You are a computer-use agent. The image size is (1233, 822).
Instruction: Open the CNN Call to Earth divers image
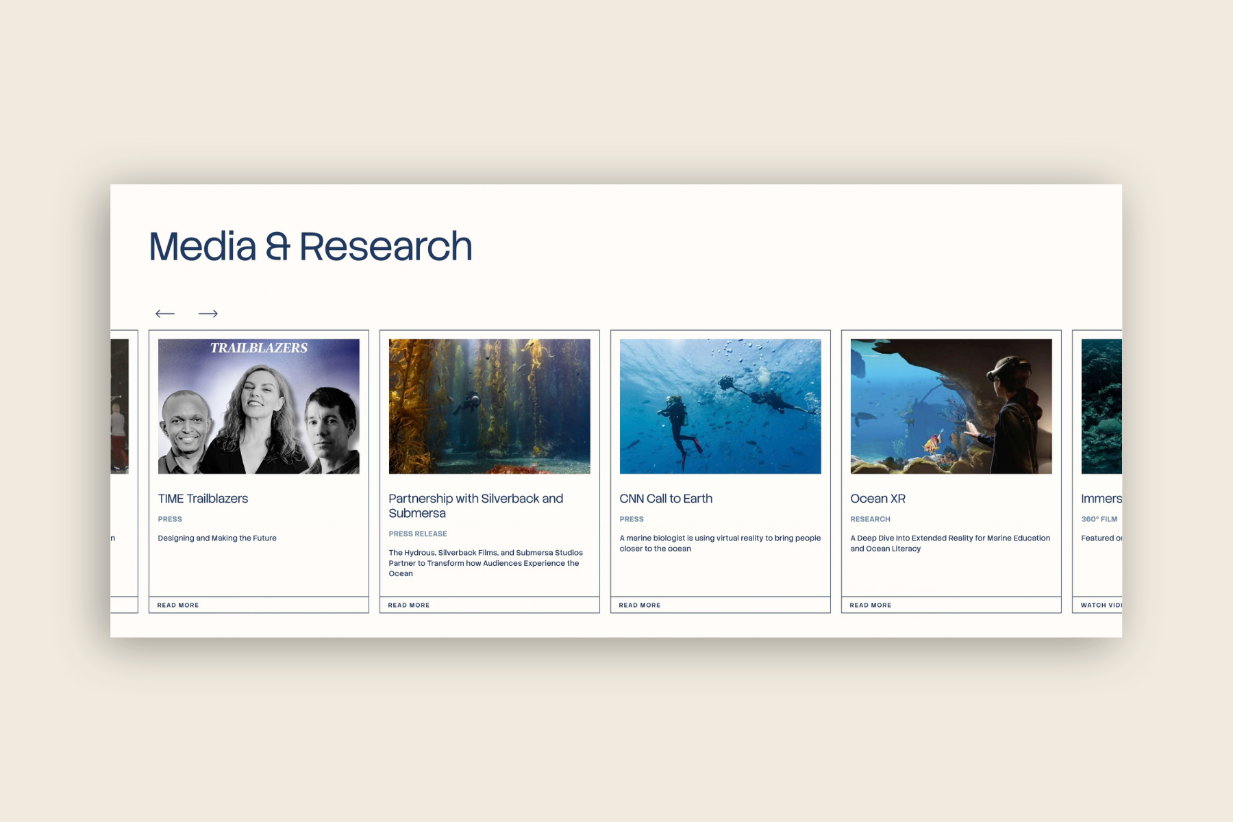[721, 406]
